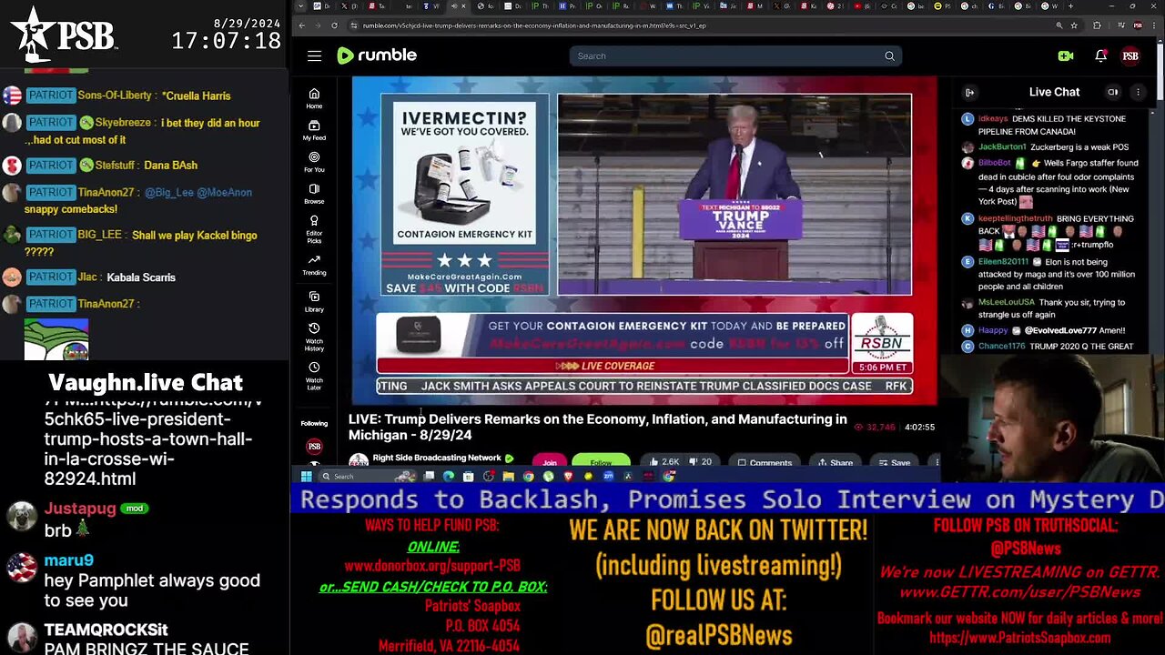Open Browse in sidebar

pos(314,194)
